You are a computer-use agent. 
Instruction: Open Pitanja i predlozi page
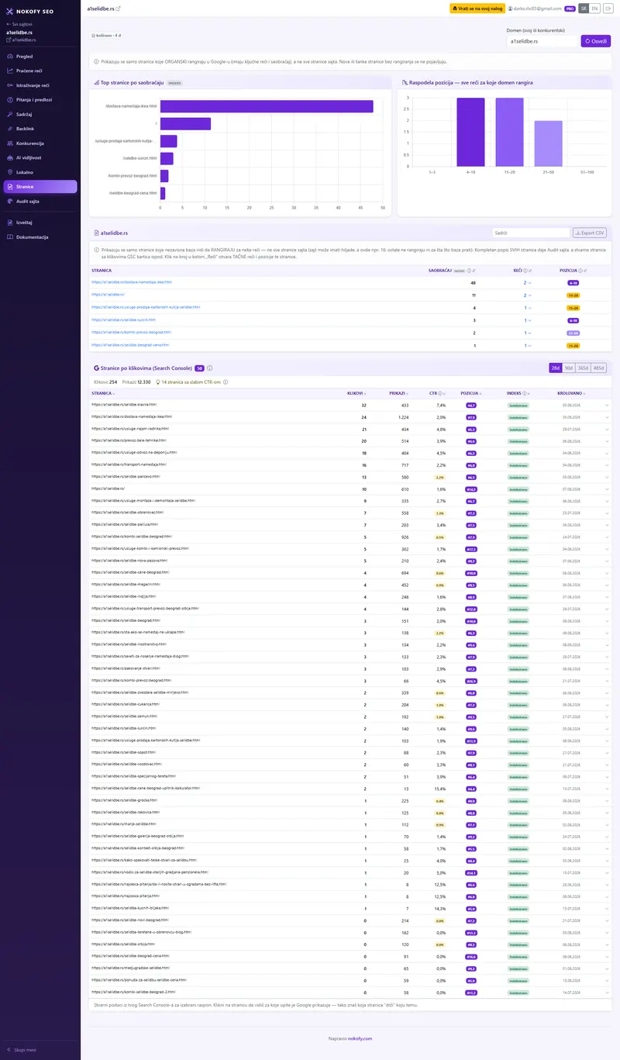(40, 99)
